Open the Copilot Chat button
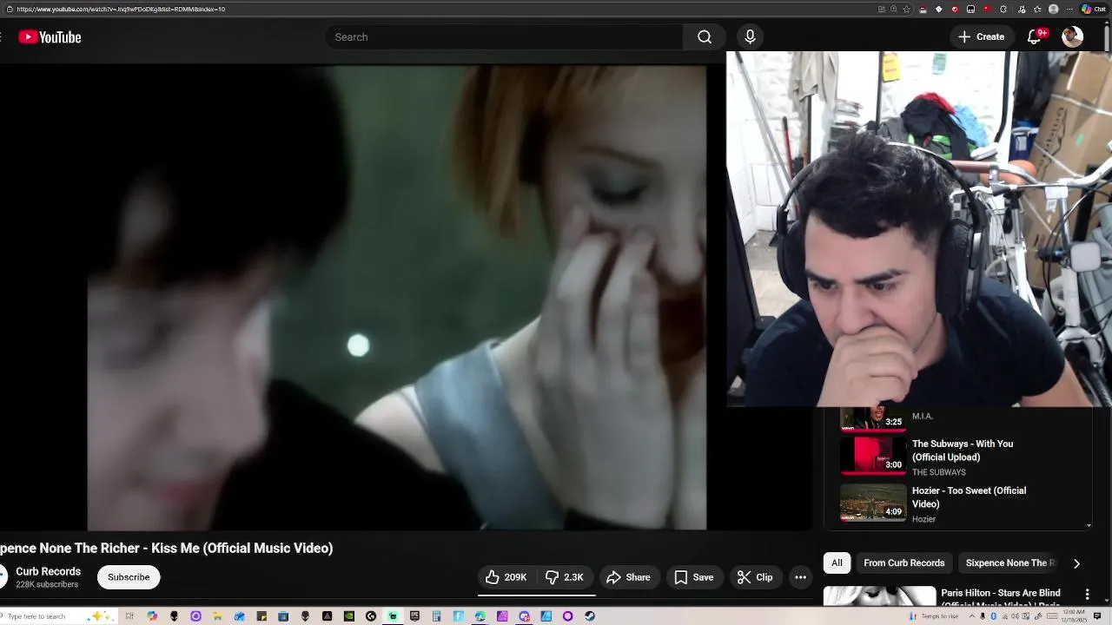The width and height of the screenshot is (1112, 625). click(x=1094, y=9)
